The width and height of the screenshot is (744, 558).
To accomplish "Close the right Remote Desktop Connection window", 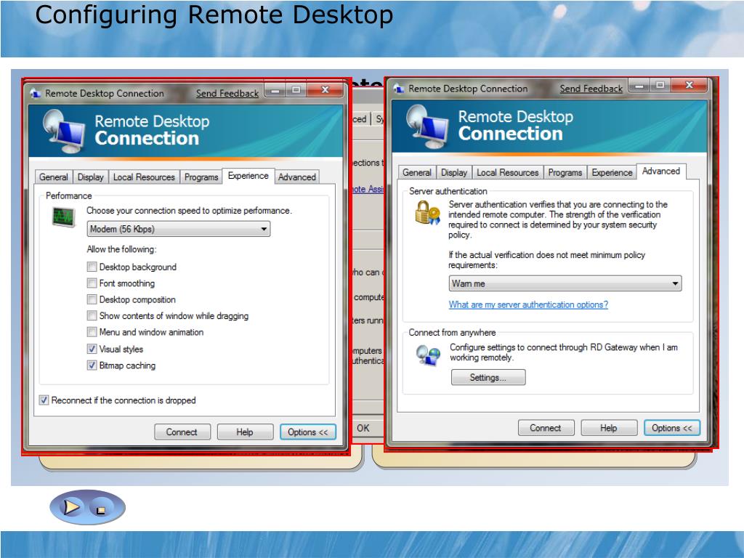I will (x=690, y=85).
